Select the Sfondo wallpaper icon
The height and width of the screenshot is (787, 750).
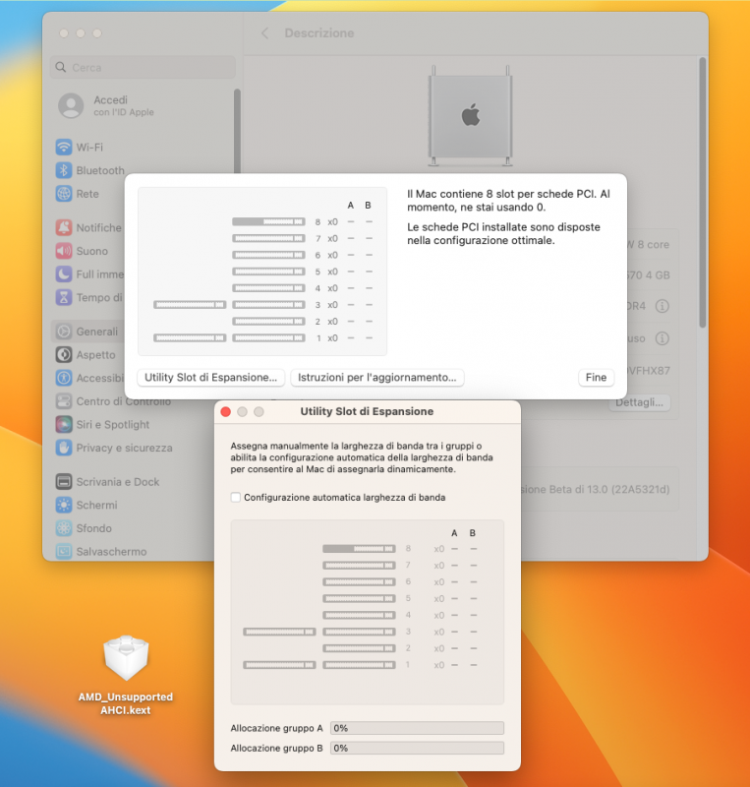pos(64,528)
